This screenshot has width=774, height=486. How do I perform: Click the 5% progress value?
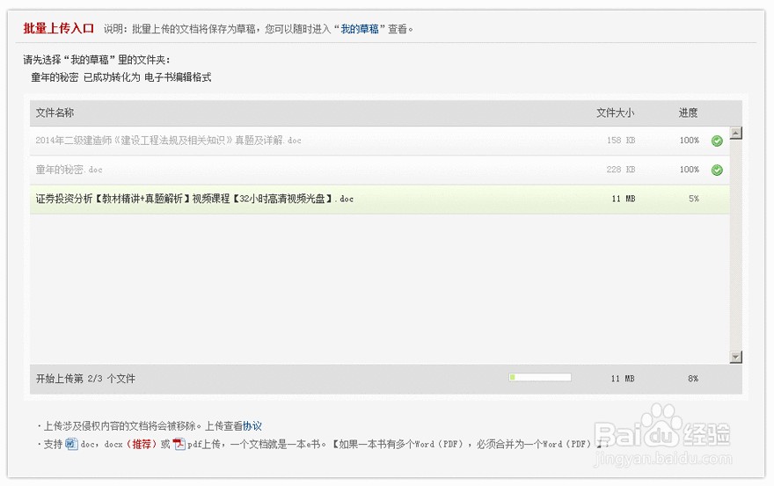[x=694, y=199]
